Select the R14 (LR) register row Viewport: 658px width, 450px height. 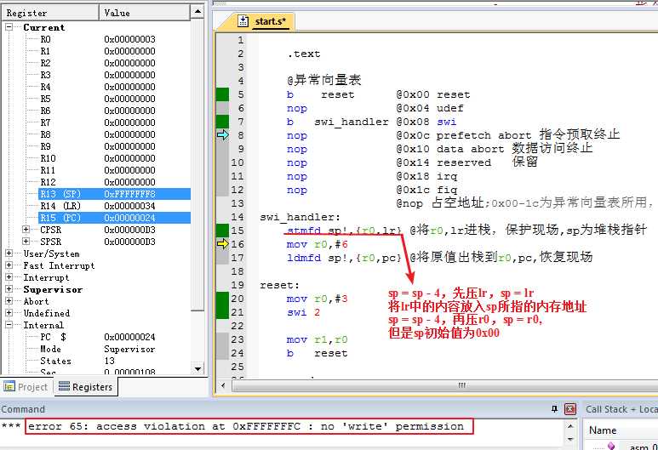[114, 206]
